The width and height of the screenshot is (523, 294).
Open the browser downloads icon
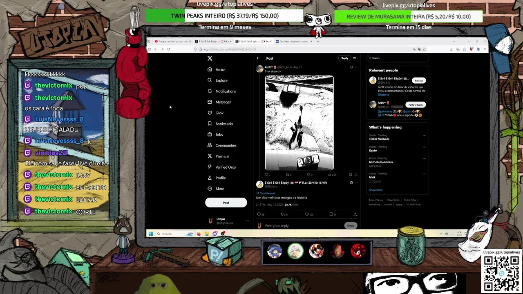[x=451, y=49]
